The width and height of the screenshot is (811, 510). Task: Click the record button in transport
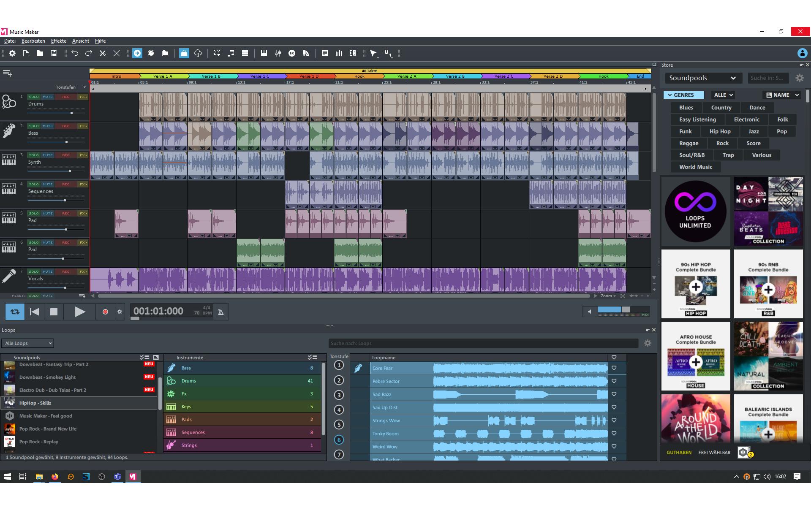click(x=105, y=312)
